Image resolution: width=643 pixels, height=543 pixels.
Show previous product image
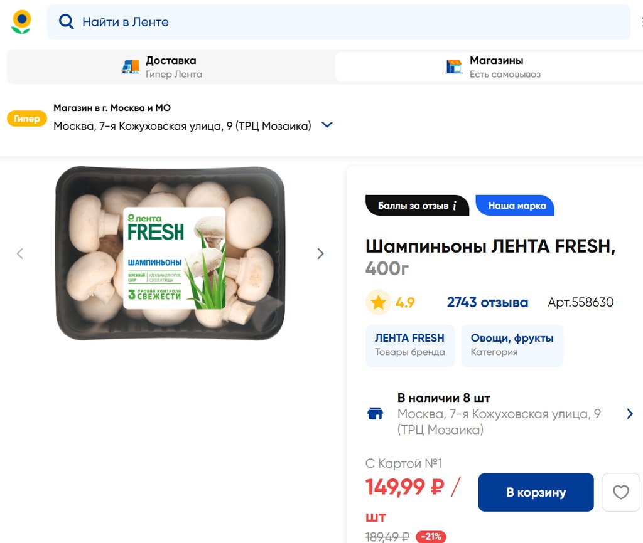[x=20, y=253]
